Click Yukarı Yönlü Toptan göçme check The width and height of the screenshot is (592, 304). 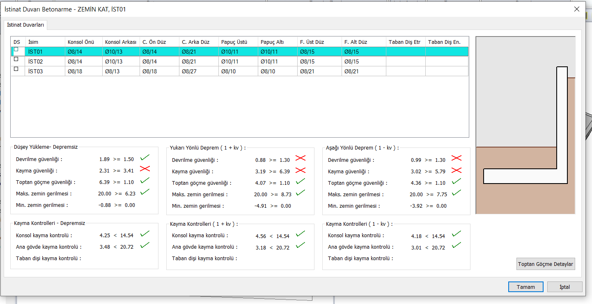click(301, 181)
